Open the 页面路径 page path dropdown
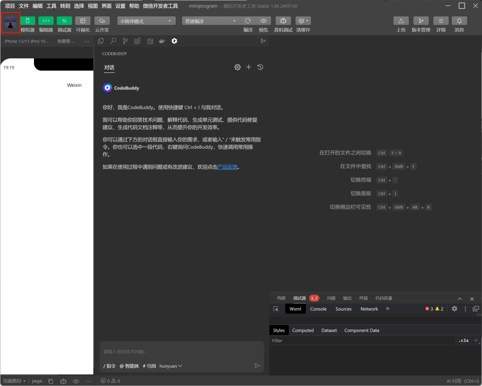Viewport: 482px width, 386px height. [14, 381]
